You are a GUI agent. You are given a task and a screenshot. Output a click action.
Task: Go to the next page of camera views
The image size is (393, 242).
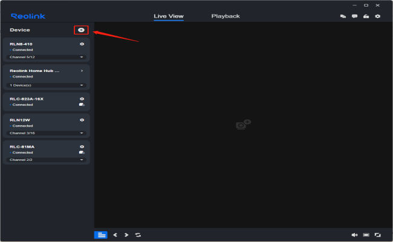(x=126, y=235)
